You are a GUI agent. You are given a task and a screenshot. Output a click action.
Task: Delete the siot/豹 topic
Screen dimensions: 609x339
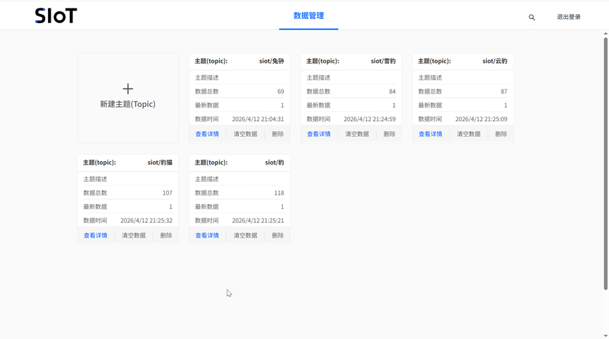[277, 236]
